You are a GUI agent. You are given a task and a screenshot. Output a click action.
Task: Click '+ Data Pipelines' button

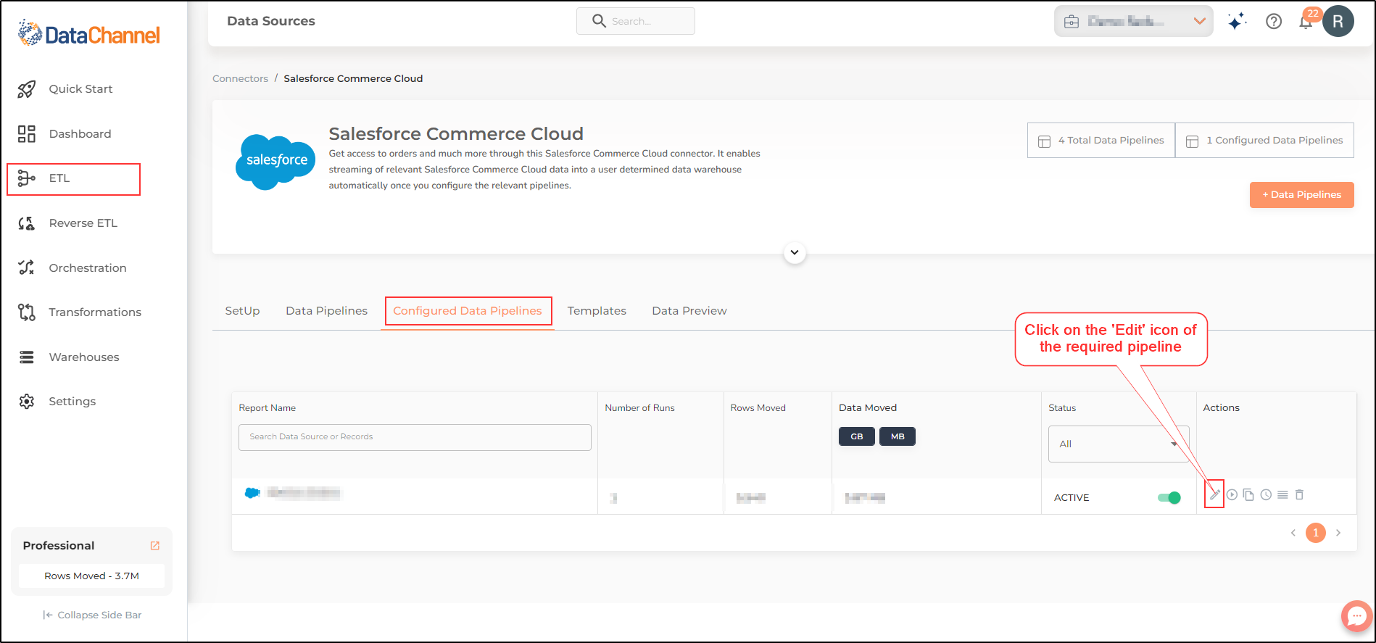[x=1301, y=195]
